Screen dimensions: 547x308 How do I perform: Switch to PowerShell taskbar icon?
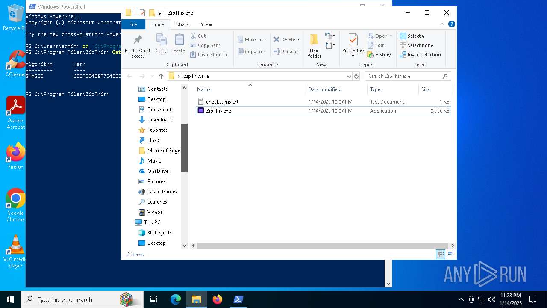click(238, 299)
